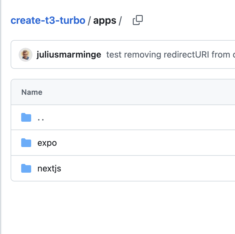Copy the path with the copy icon
Viewport: 235px width, 234px height.
click(138, 20)
